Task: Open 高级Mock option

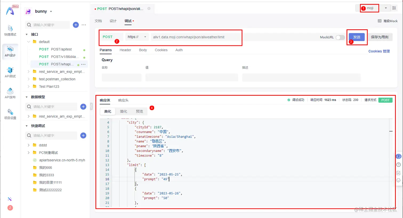Action: (x=388, y=21)
